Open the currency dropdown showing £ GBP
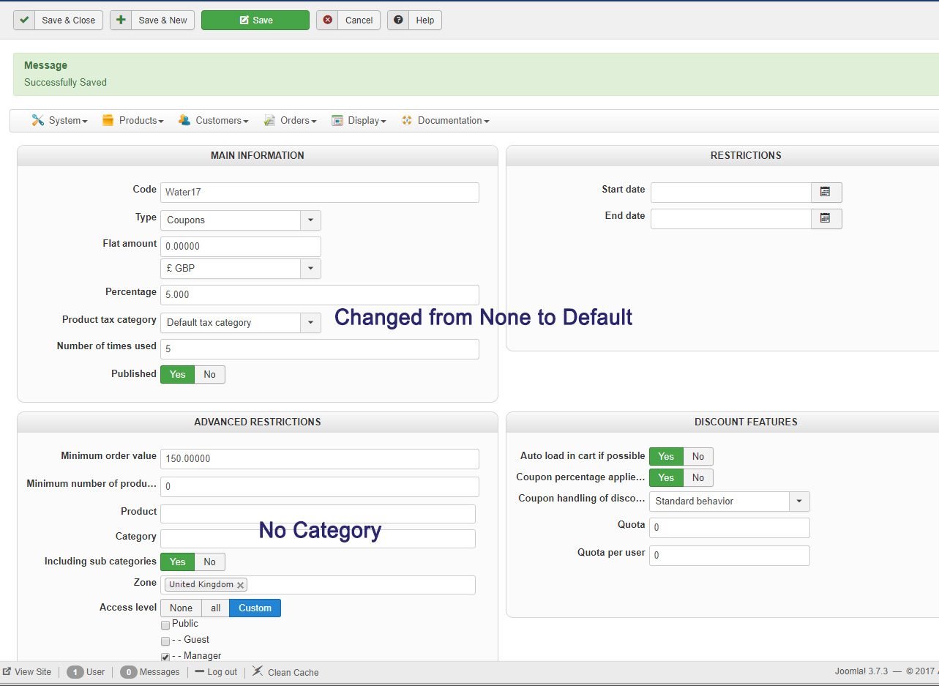Image resolution: width=939 pixels, height=686 pixels. (x=240, y=268)
